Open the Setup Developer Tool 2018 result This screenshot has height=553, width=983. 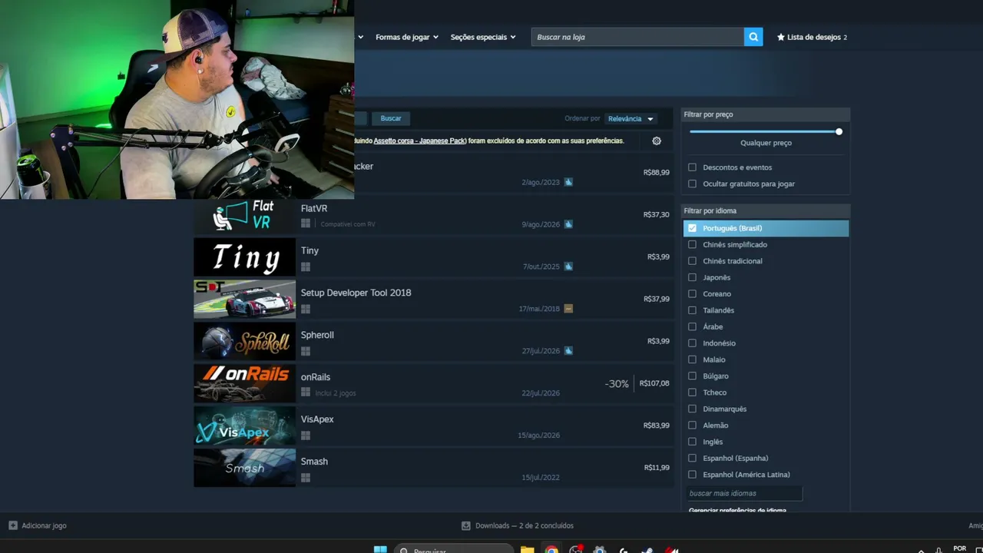434,299
